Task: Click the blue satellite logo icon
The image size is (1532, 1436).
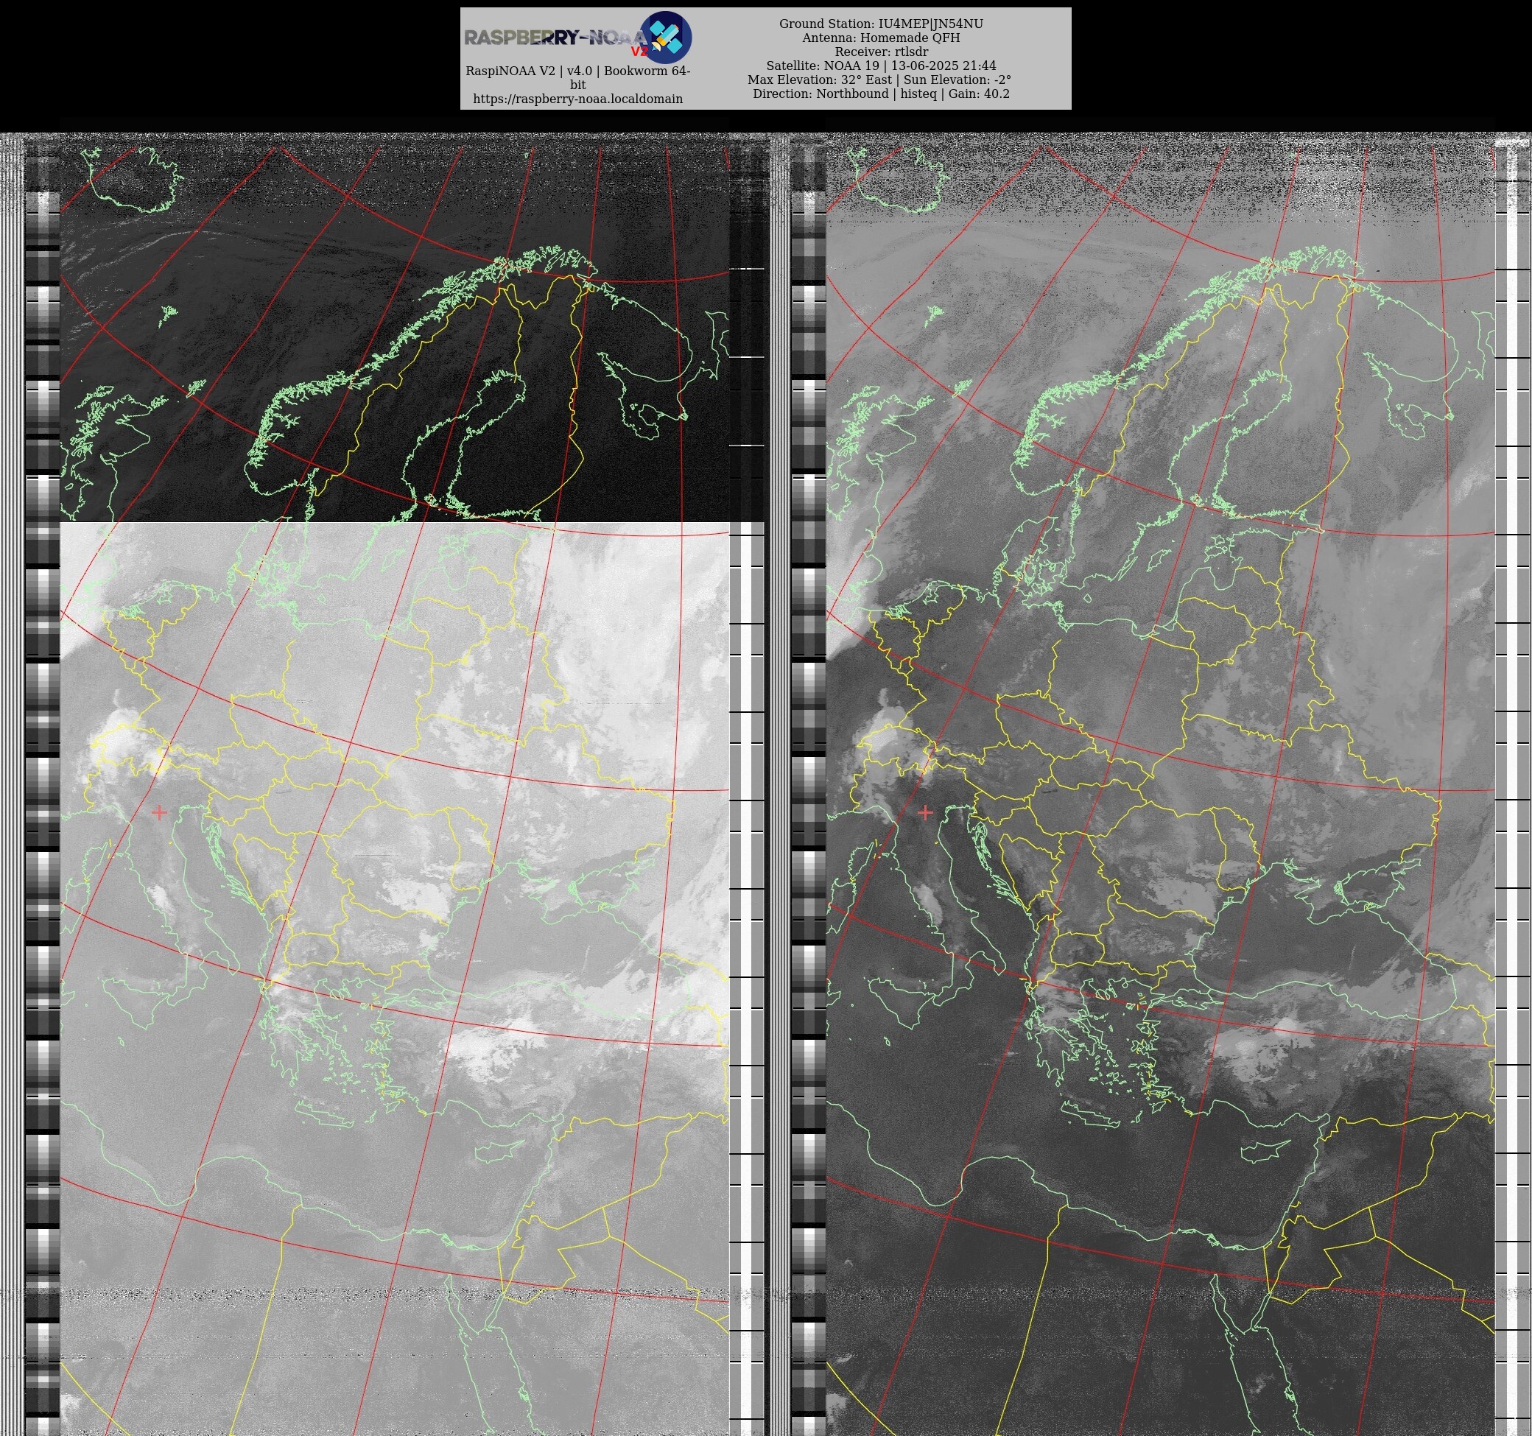Action: point(666,37)
